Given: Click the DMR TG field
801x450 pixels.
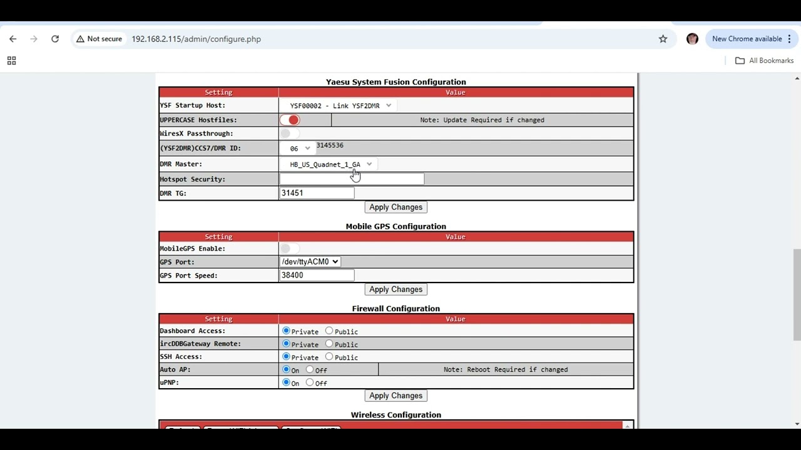Looking at the screenshot, I should tap(317, 193).
